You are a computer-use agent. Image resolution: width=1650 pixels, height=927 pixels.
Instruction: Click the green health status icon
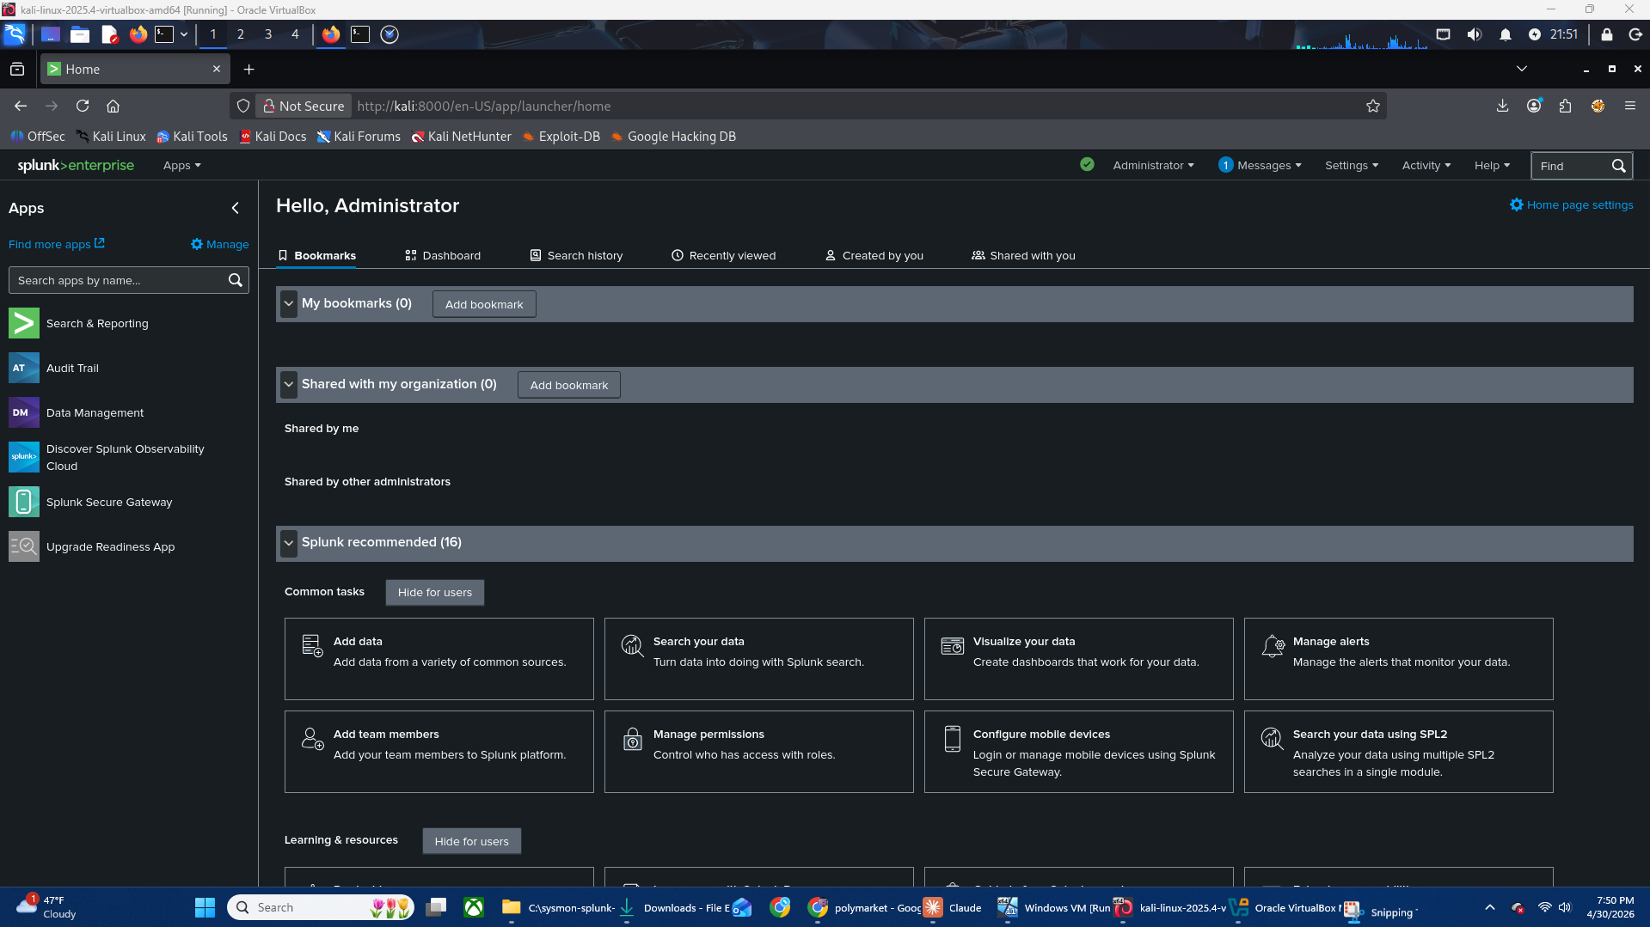point(1087,165)
